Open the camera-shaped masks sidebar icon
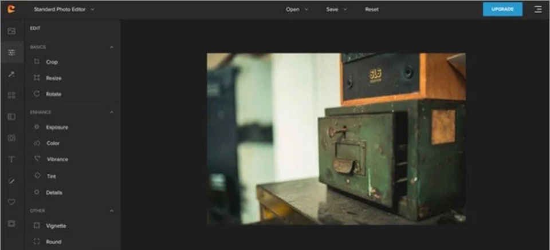This screenshot has width=550, height=250. coord(11,138)
